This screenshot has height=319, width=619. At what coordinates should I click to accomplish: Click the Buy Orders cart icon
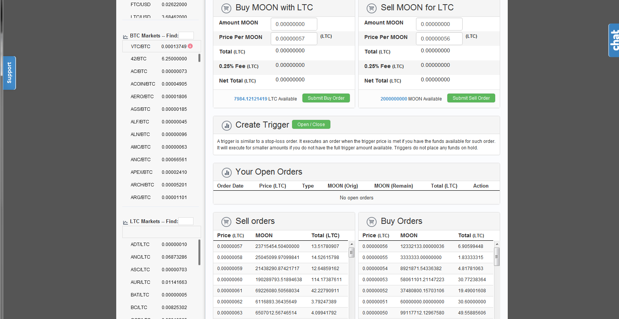(x=372, y=222)
